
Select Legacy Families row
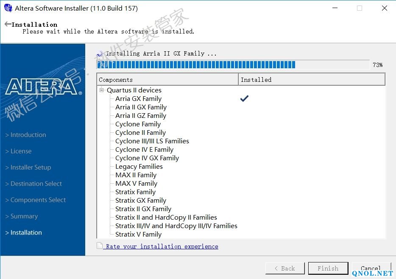point(139,167)
